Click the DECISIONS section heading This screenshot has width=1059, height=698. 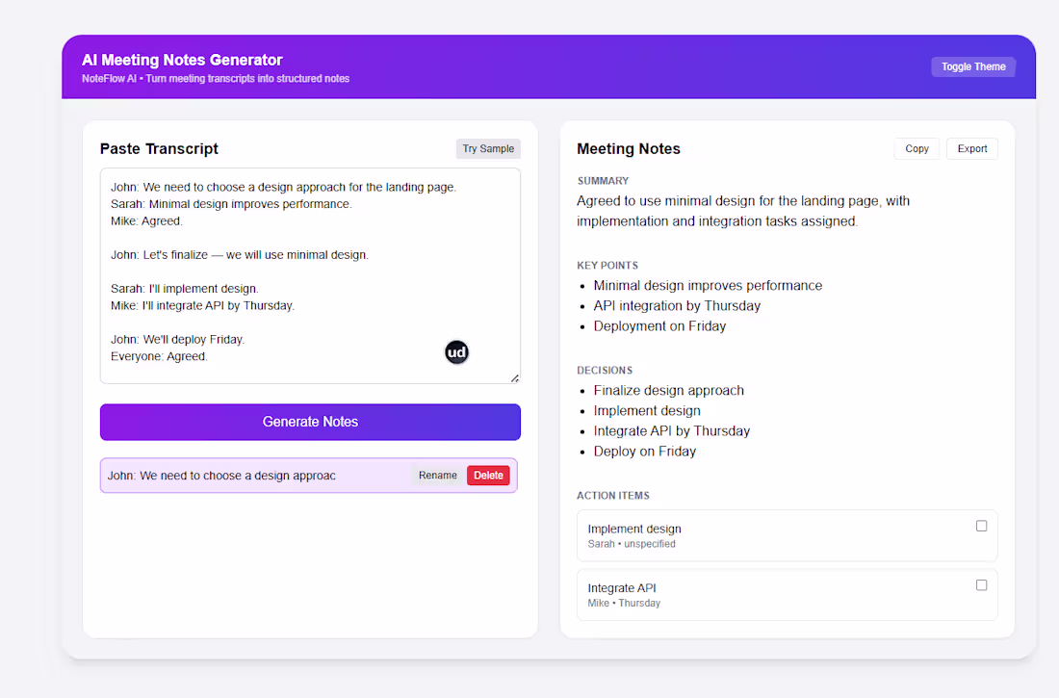coord(605,370)
